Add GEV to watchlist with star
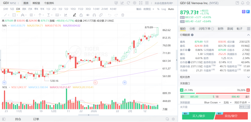Viewport: 251px width, 122px height. pos(248,3)
